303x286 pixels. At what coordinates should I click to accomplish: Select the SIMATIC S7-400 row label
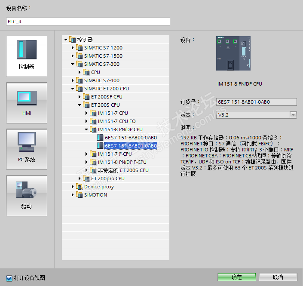[102, 80]
